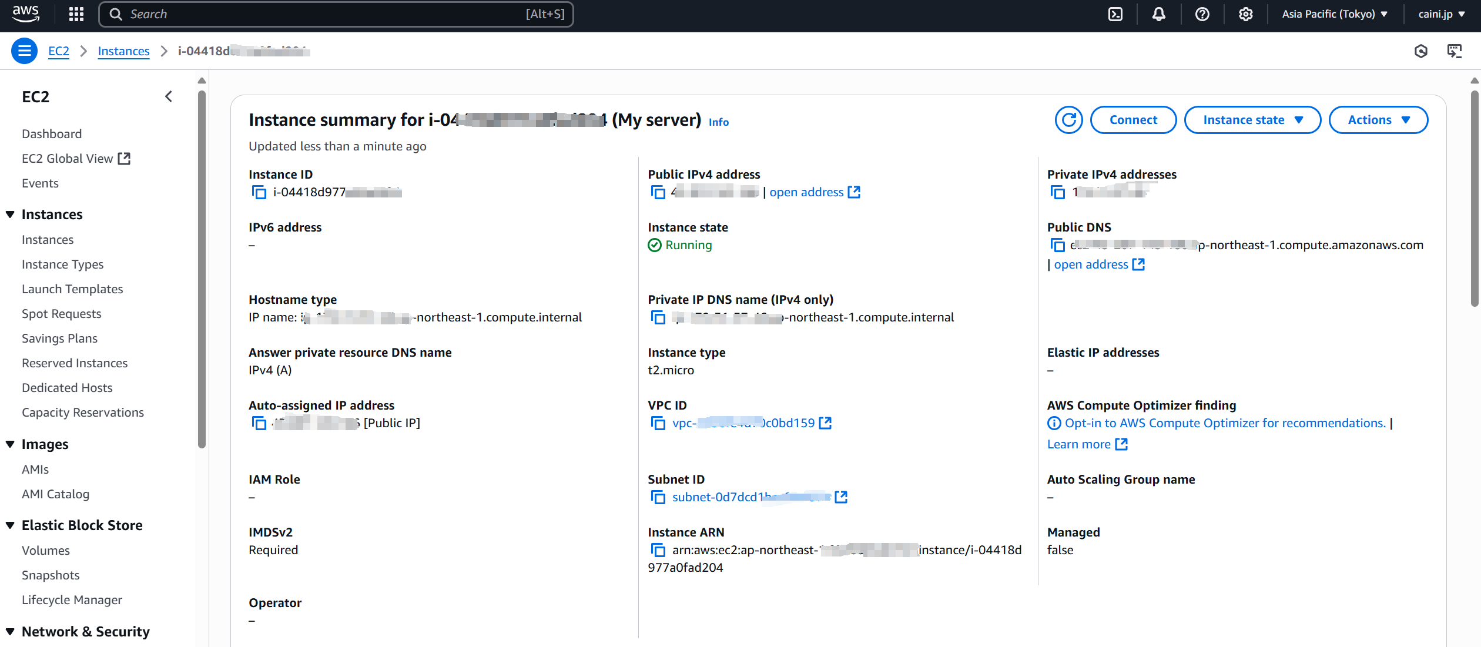
Task: Click the Learn more link
Action: [x=1087, y=444]
